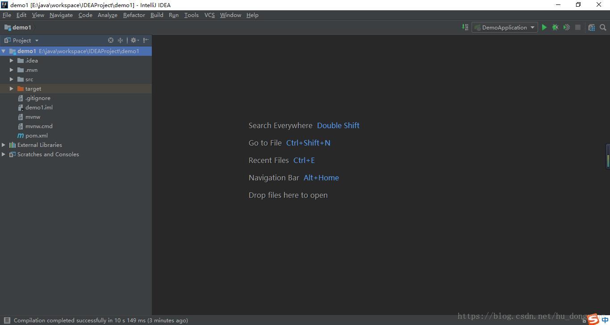Run DemoApplication with coverage icon

567,27
